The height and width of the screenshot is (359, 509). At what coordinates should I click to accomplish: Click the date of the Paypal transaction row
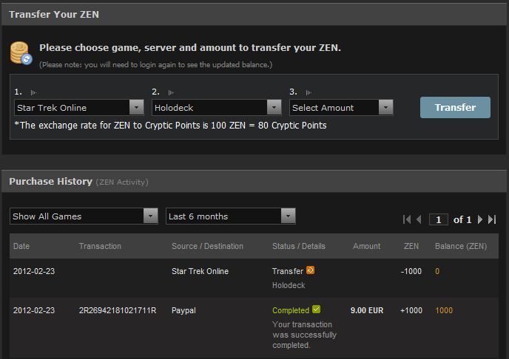[x=34, y=310]
